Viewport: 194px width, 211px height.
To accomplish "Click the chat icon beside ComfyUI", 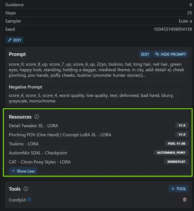I will point(29,199).
